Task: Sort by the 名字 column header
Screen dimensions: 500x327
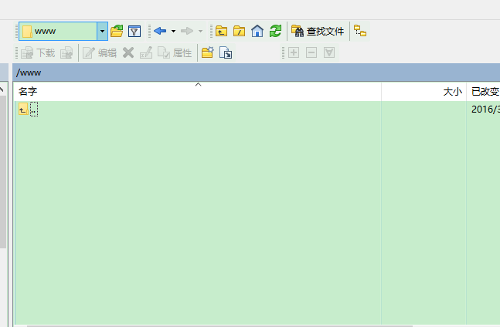Action: 28,91
